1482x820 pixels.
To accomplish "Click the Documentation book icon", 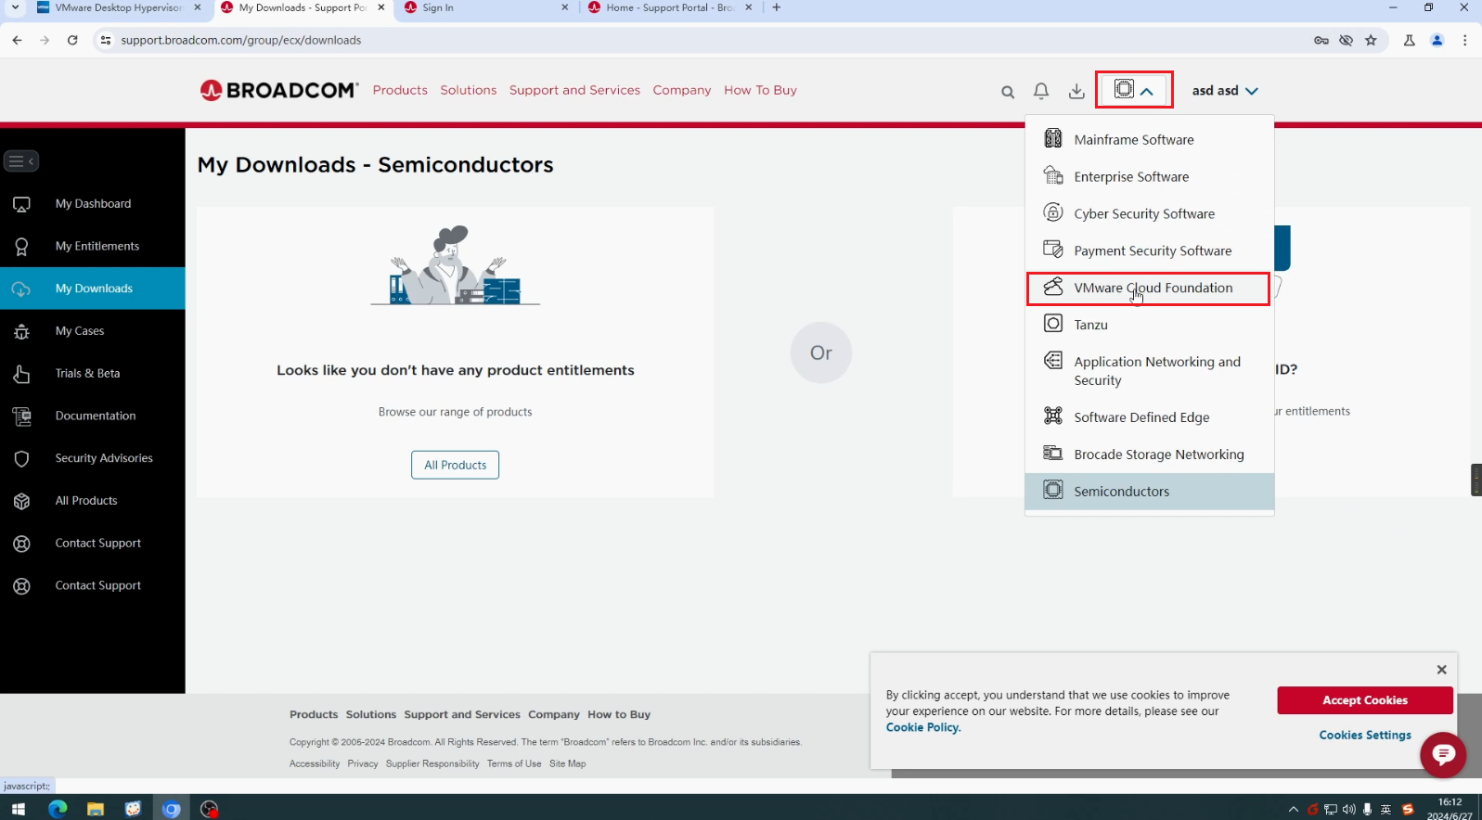I will [21, 416].
